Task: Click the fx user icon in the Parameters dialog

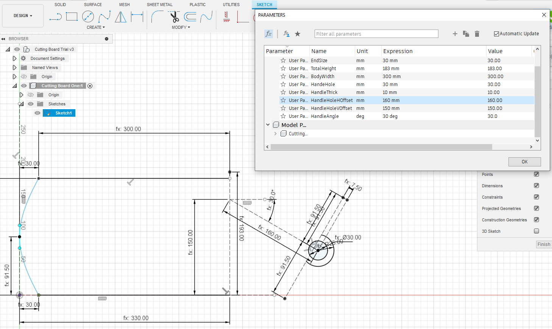Action: 287,34
